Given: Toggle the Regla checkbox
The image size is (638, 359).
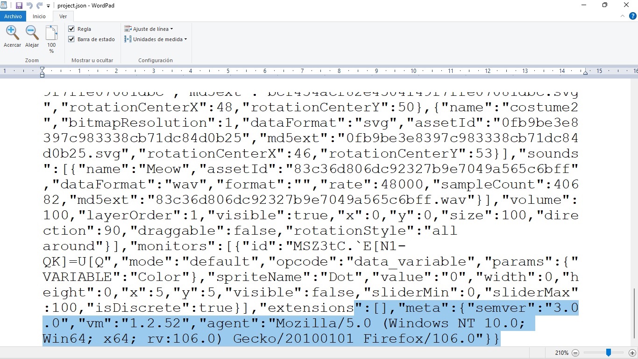Looking at the screenshot, I should click(x=71, y=29).
